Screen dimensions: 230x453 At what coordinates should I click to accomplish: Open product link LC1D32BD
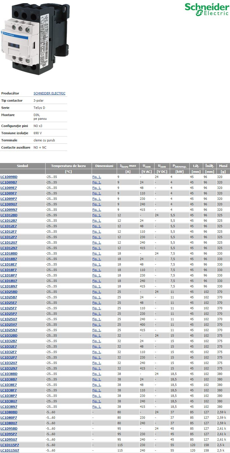point(9,336)
